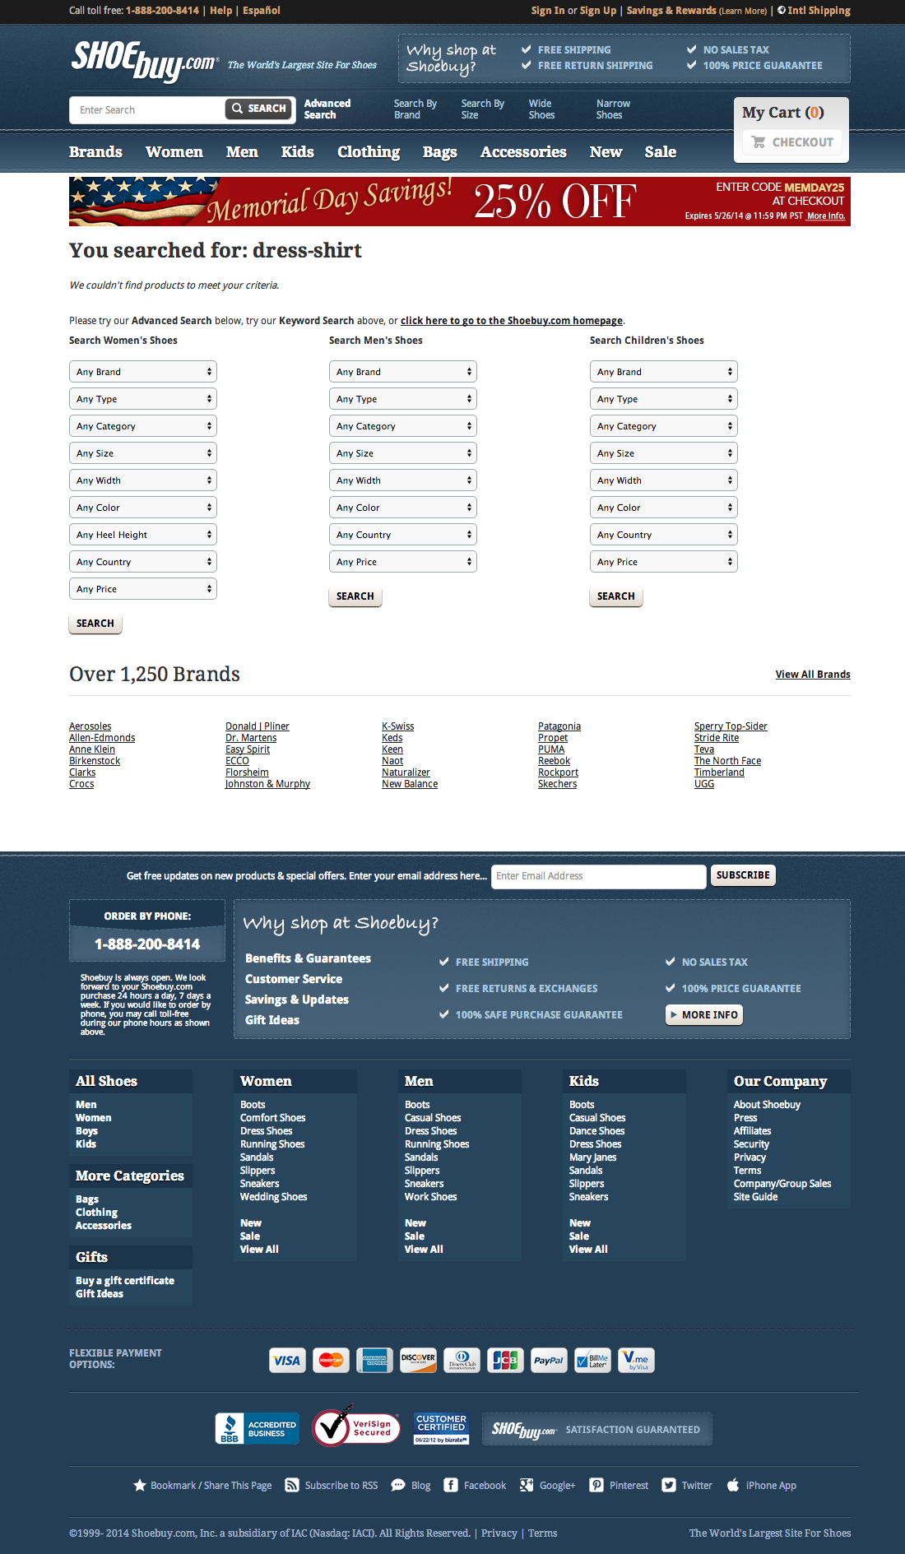The image size is (905, 1554).
Task: Open the Birkenstock brand link
Action: 95,761
